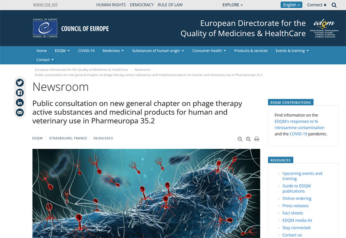346x238 pixels.
Task: Follow EDQM's responses to N-nitrosamine contamination link
Action: pos(299,125)
